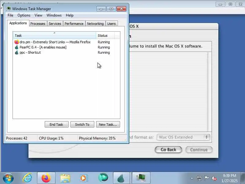Click the New Task... button
The image size is (245, 184).
[108, 125]
